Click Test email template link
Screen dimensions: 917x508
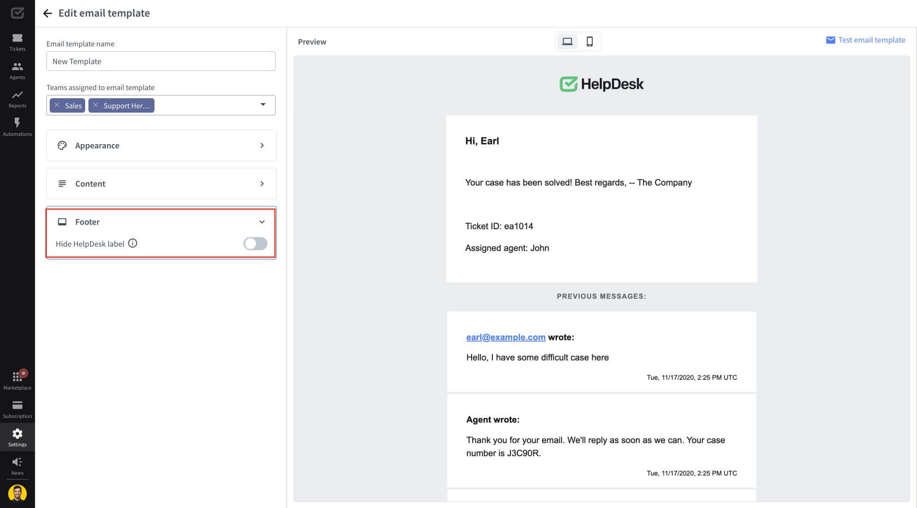pyautogui.click(x=872, y=40)
